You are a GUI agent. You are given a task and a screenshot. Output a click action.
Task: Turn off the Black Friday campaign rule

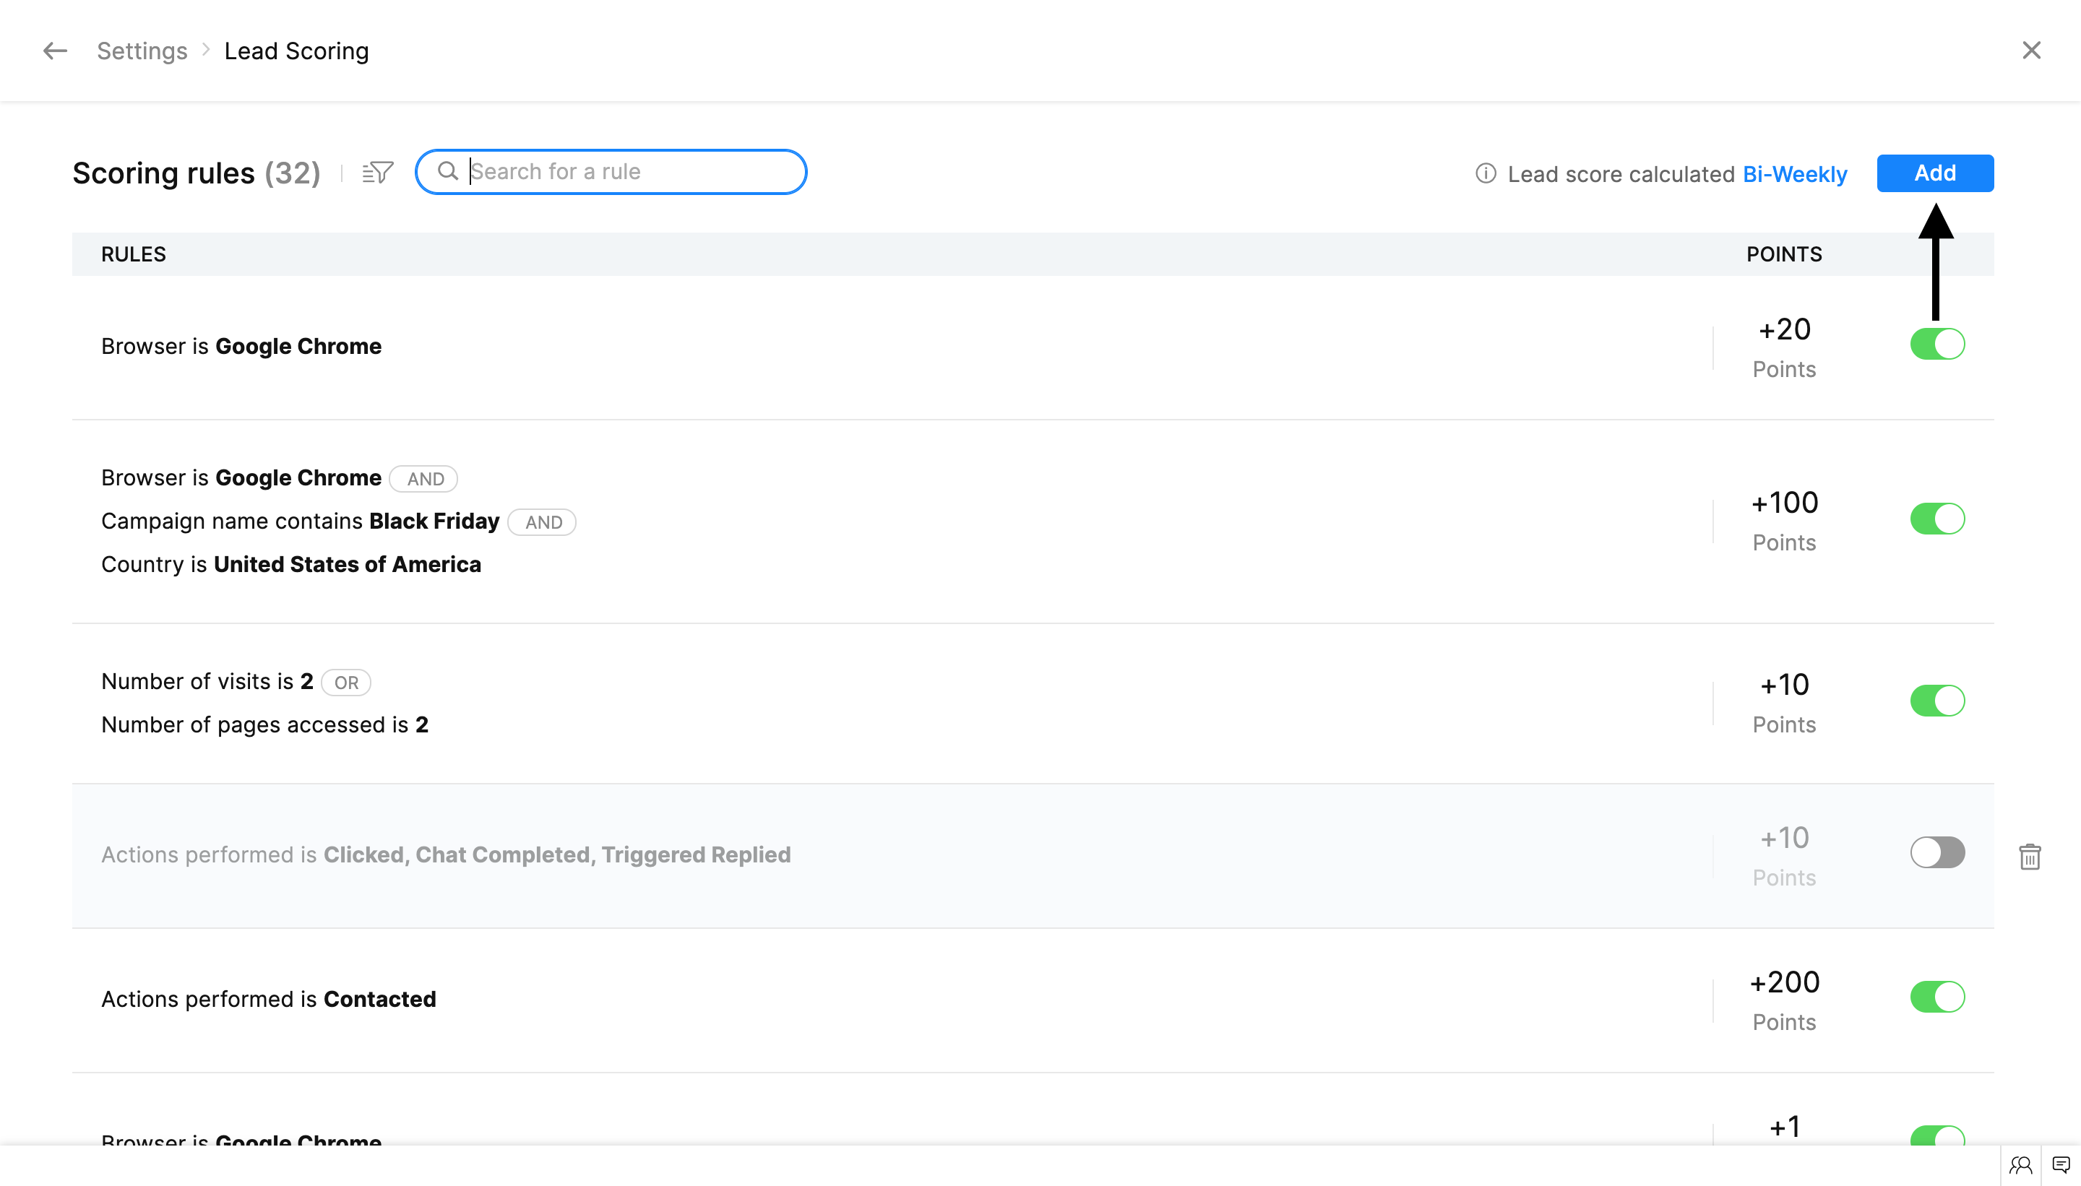coord(1936,519)
